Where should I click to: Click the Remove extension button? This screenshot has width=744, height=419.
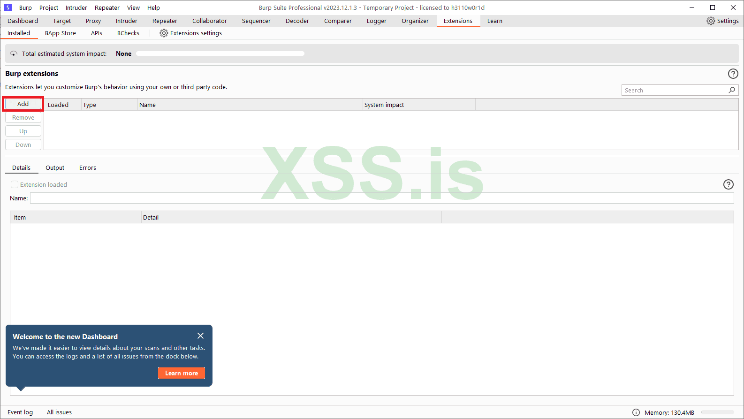pyautogui.click(x=23, y=117)
